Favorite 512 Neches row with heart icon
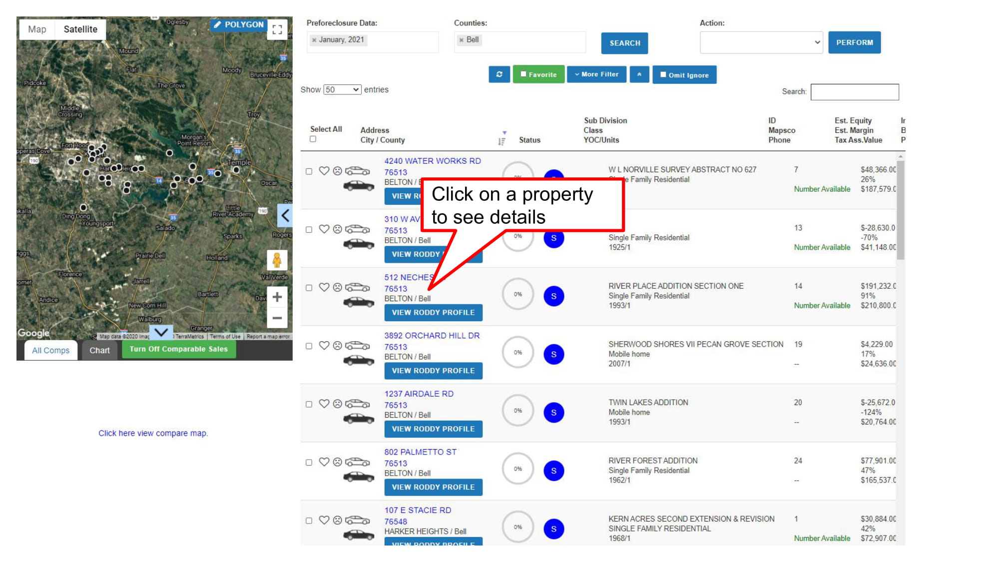 [x=324, y=287]
